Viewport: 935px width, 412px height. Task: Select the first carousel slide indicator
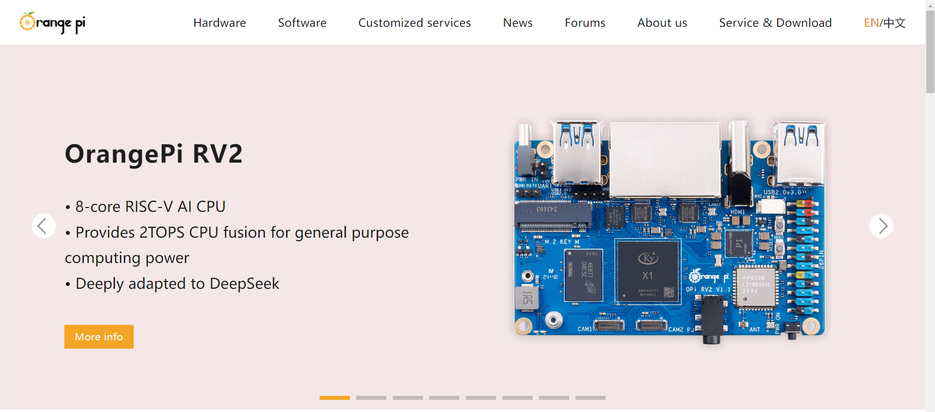[x=335, y=398]
